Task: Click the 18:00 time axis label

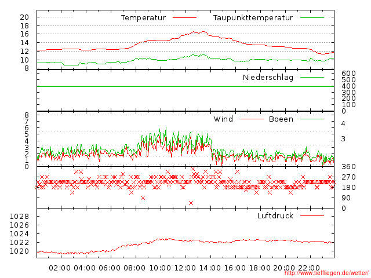Action: click(x=260, y=268)
